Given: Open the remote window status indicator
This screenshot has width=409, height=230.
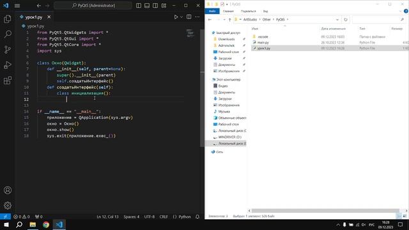Looking at the screenshot, I should 5,217.
